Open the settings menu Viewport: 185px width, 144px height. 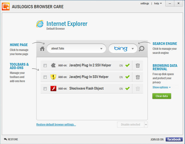pyautogui.click(x=145, y=3)
